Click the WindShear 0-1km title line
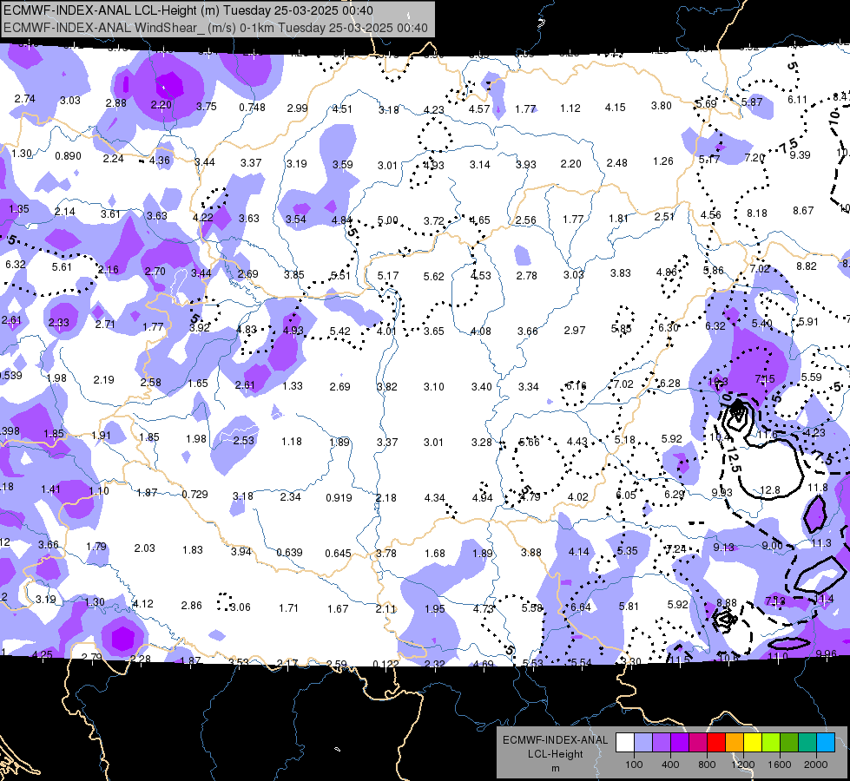This screenshot has height=781, width=850. coord(215,28)
